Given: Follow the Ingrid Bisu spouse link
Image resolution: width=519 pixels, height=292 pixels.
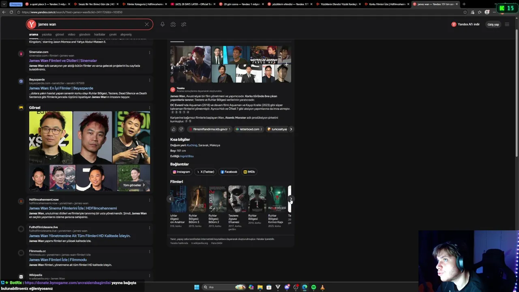Looking at the screenshot, I should click(187, 156).
